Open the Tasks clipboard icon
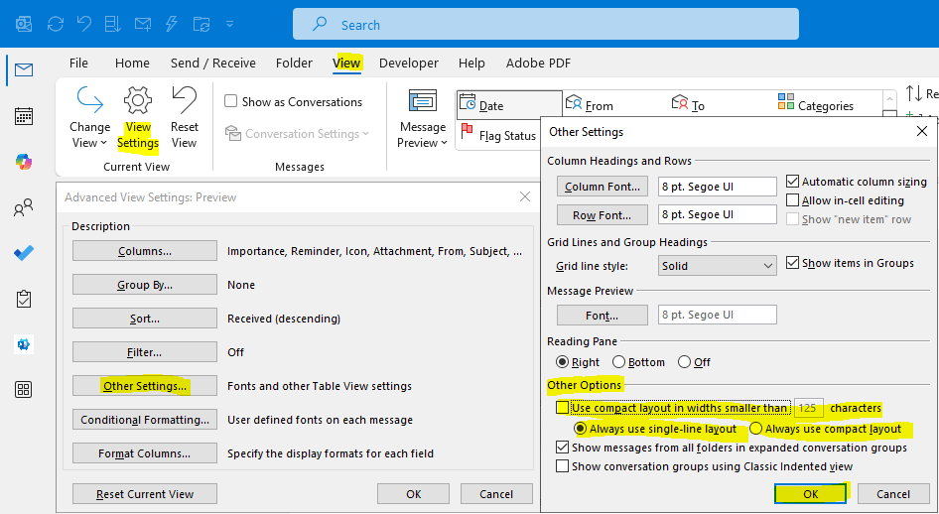Screen dimensions: 939x514 [x=24, y=299]
